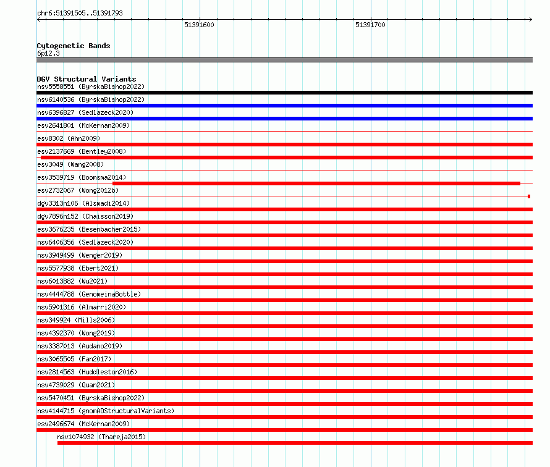The height and width of the screenshot is (467, 550).
Task: Click the red bar of esv2137669
Action: click(287, 158)
